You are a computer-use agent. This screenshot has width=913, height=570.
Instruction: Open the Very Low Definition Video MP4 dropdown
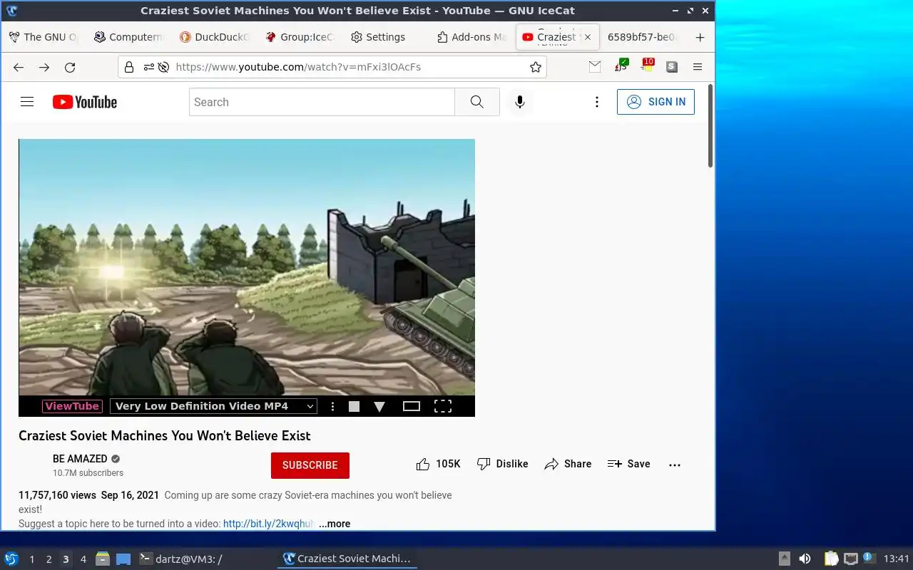tap(213, 406)
